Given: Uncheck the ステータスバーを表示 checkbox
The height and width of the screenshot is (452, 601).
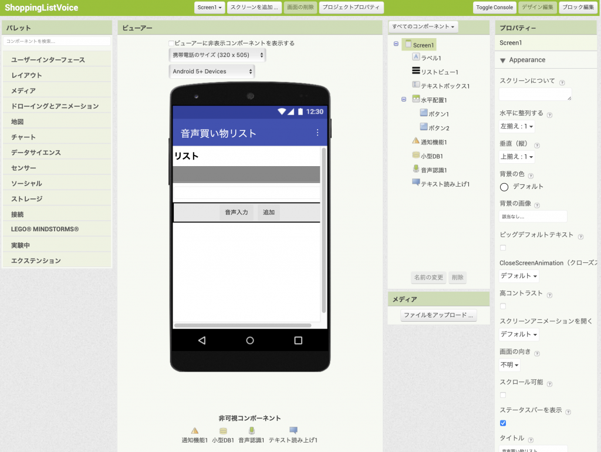Looking at the screenshot, I should (x=503, y=423).
